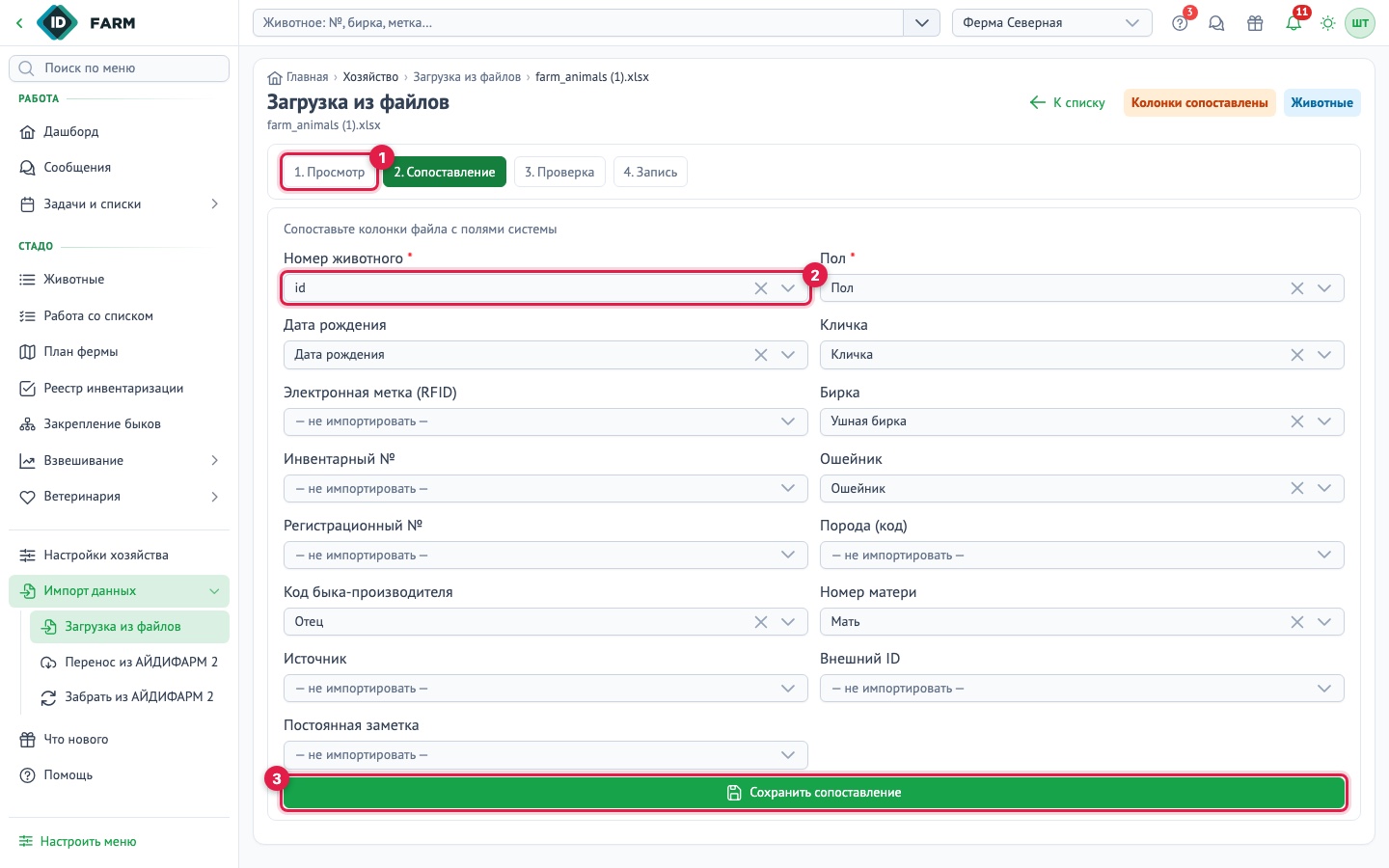
Task: Open the Ферма Северная farm selector
Action: tap(1051, 23)
